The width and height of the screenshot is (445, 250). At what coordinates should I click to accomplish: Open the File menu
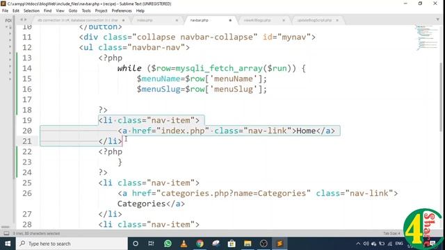(5, 11)
